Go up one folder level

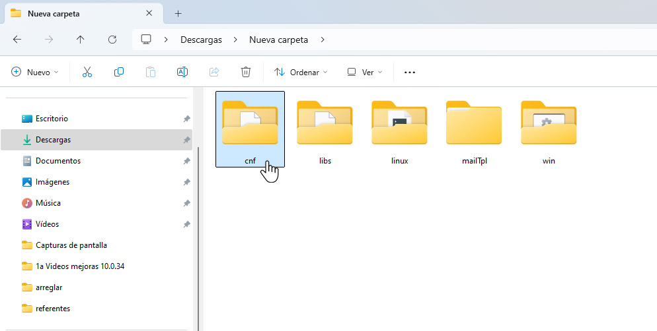81,40
